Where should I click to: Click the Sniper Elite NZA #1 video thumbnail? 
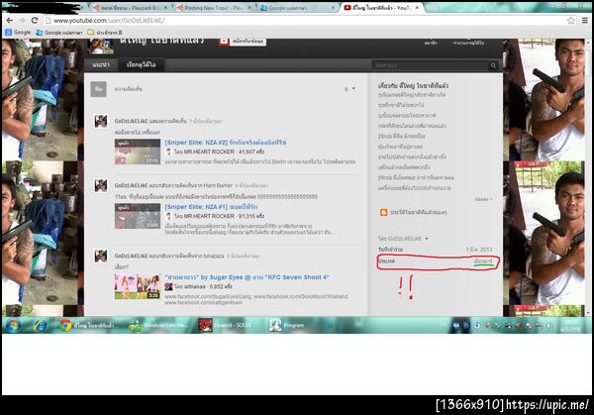[x=138, y=216]
